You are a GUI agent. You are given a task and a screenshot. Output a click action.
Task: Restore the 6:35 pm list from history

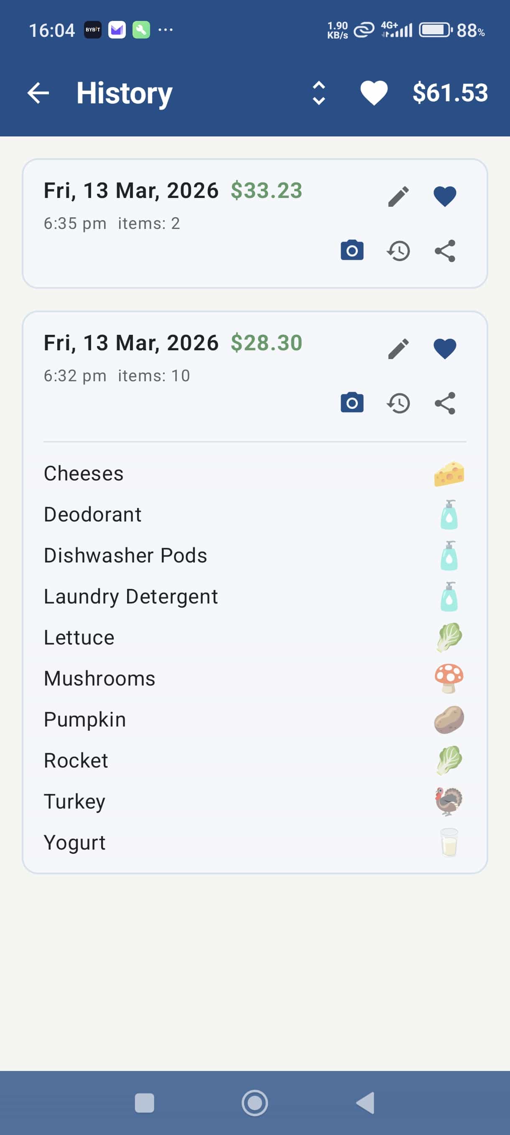click(x=398, y=251)
